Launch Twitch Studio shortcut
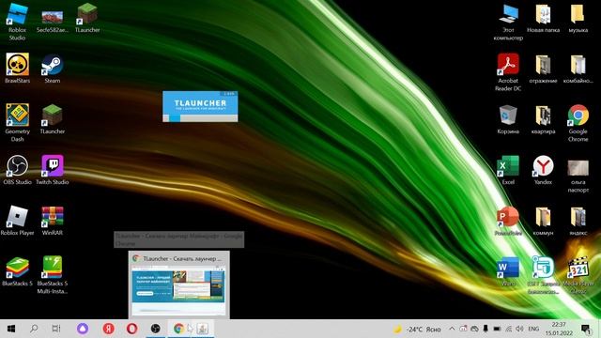The height and width of the screenshot is (338, 601). 53,170
